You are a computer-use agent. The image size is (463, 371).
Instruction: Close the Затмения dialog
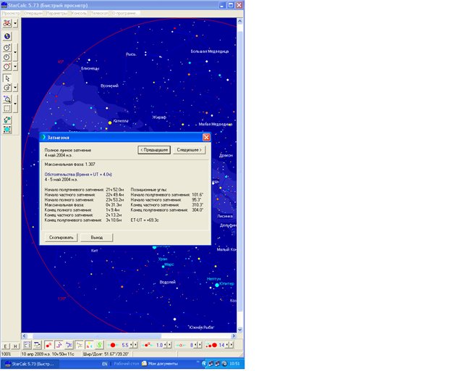[206, 137]
